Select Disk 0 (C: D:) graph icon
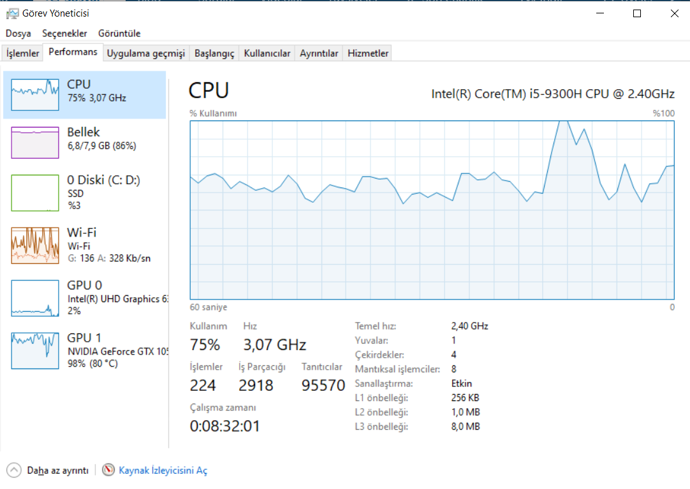The width and height of the screenshot is (690, 489). tap(35, 192)
